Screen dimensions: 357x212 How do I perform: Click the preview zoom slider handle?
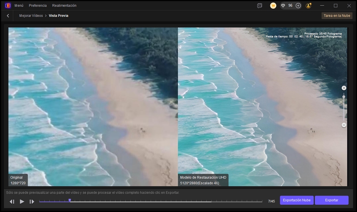coord(344,97)
